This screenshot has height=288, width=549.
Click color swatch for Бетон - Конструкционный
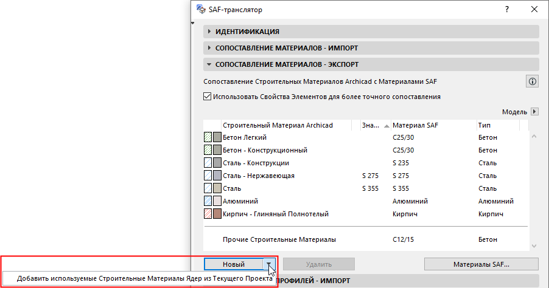pyautogui.click(x=217, y=150)
